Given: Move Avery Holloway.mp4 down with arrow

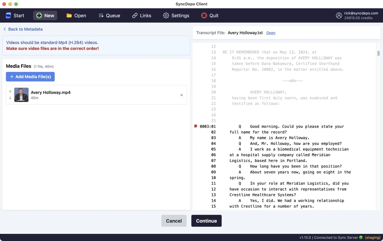Looking at the screenshot, I should tap(10, 98).
